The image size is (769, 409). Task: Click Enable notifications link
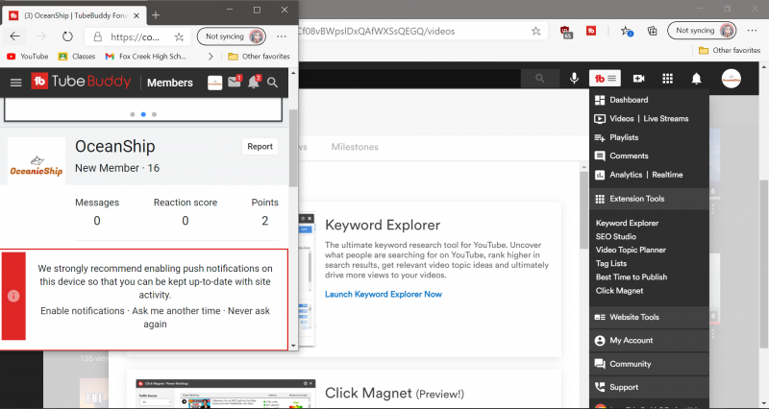(x=83, y=311)
